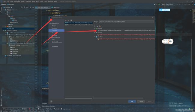Open Project panel gear settings
Viewport: 195px width, 112px height.
click(30, 8)
